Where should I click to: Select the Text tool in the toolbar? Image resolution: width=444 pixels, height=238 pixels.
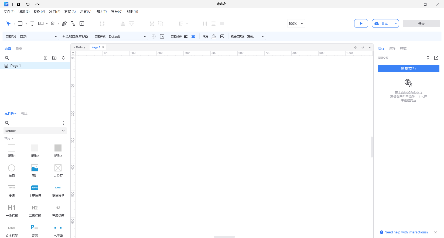pyautogui.click(x=32, y=24)
